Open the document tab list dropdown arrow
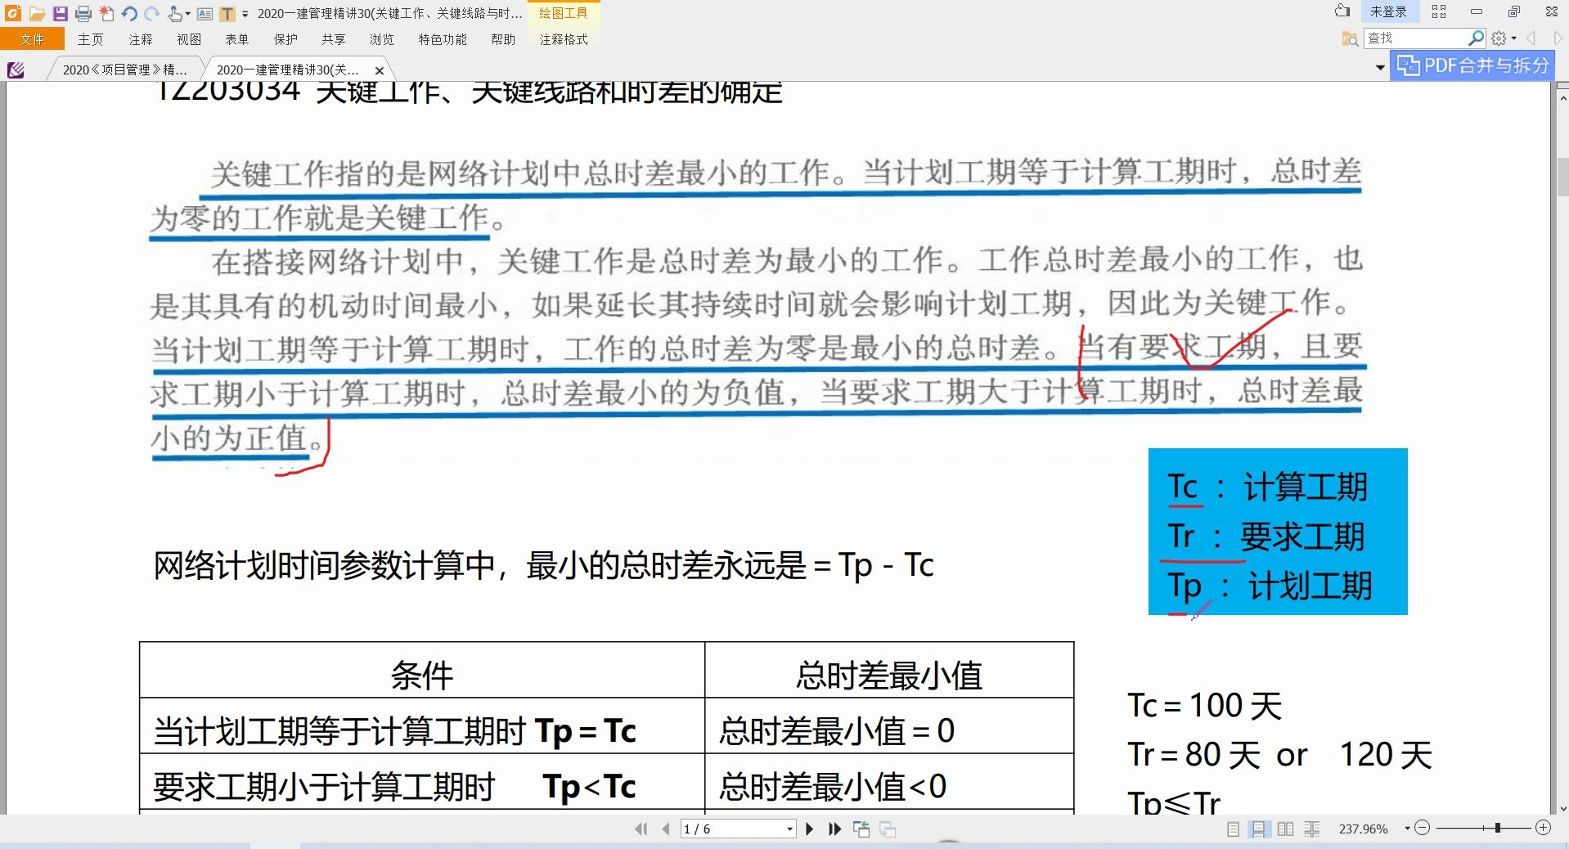The height and width of the screenshot is (849, 1569). (1380, 68)
